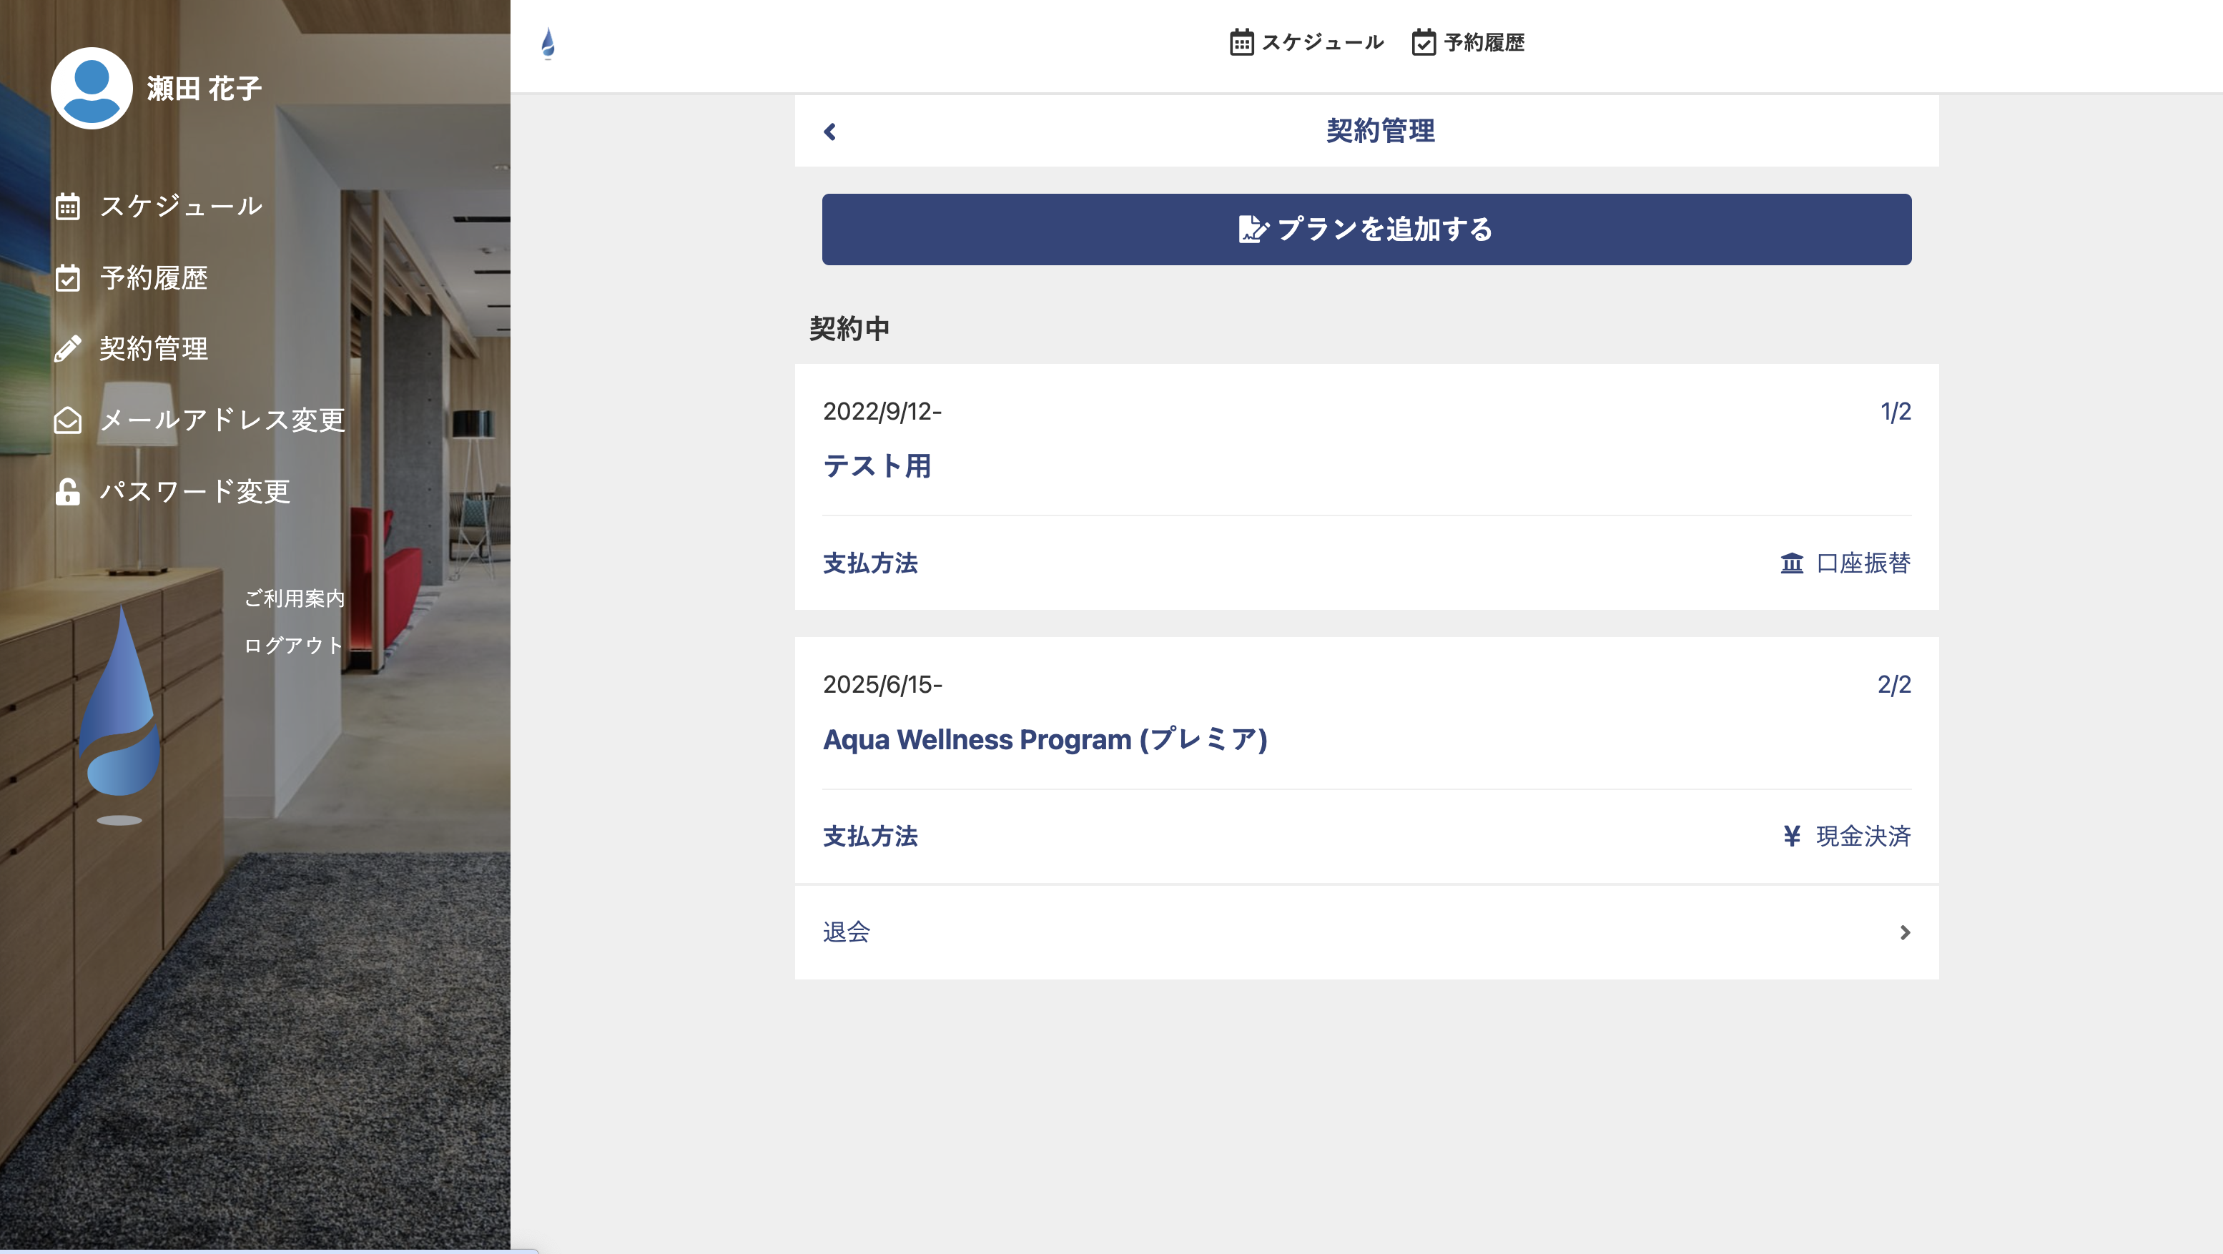Go back using the left chevron

(x=830, y=131)
